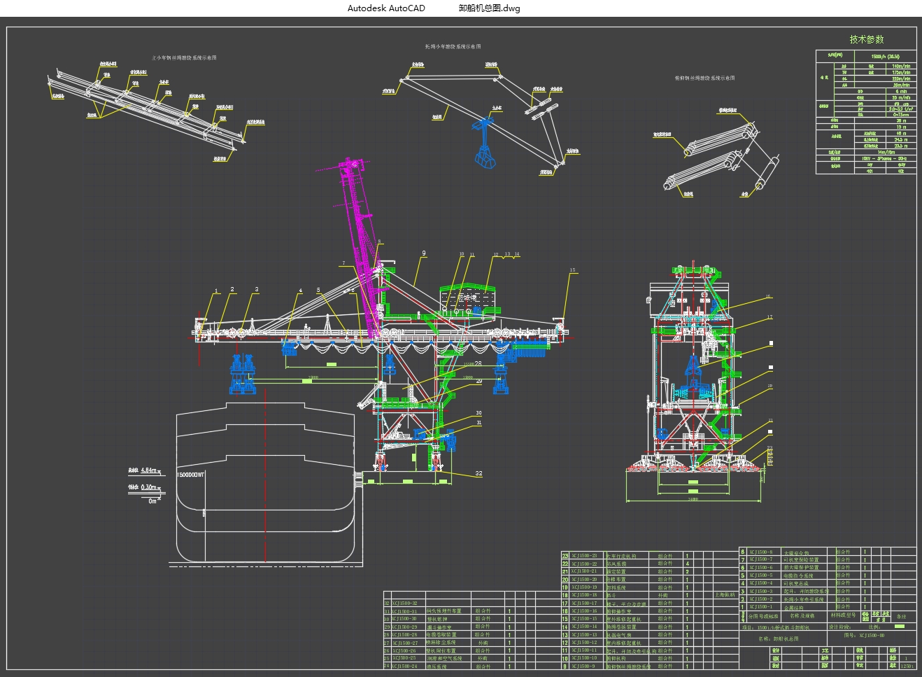
Task: Select part code XCJ1500-3 in title block list
Action: [x=761, y=591]
